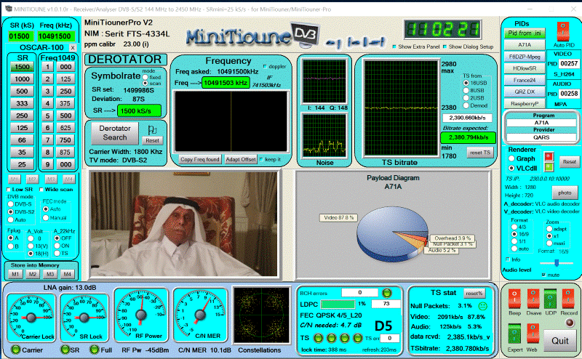Viewport: 582px width, 359px height.
Task: Toggle the keep it checkbox
Action: pos(261,159)
